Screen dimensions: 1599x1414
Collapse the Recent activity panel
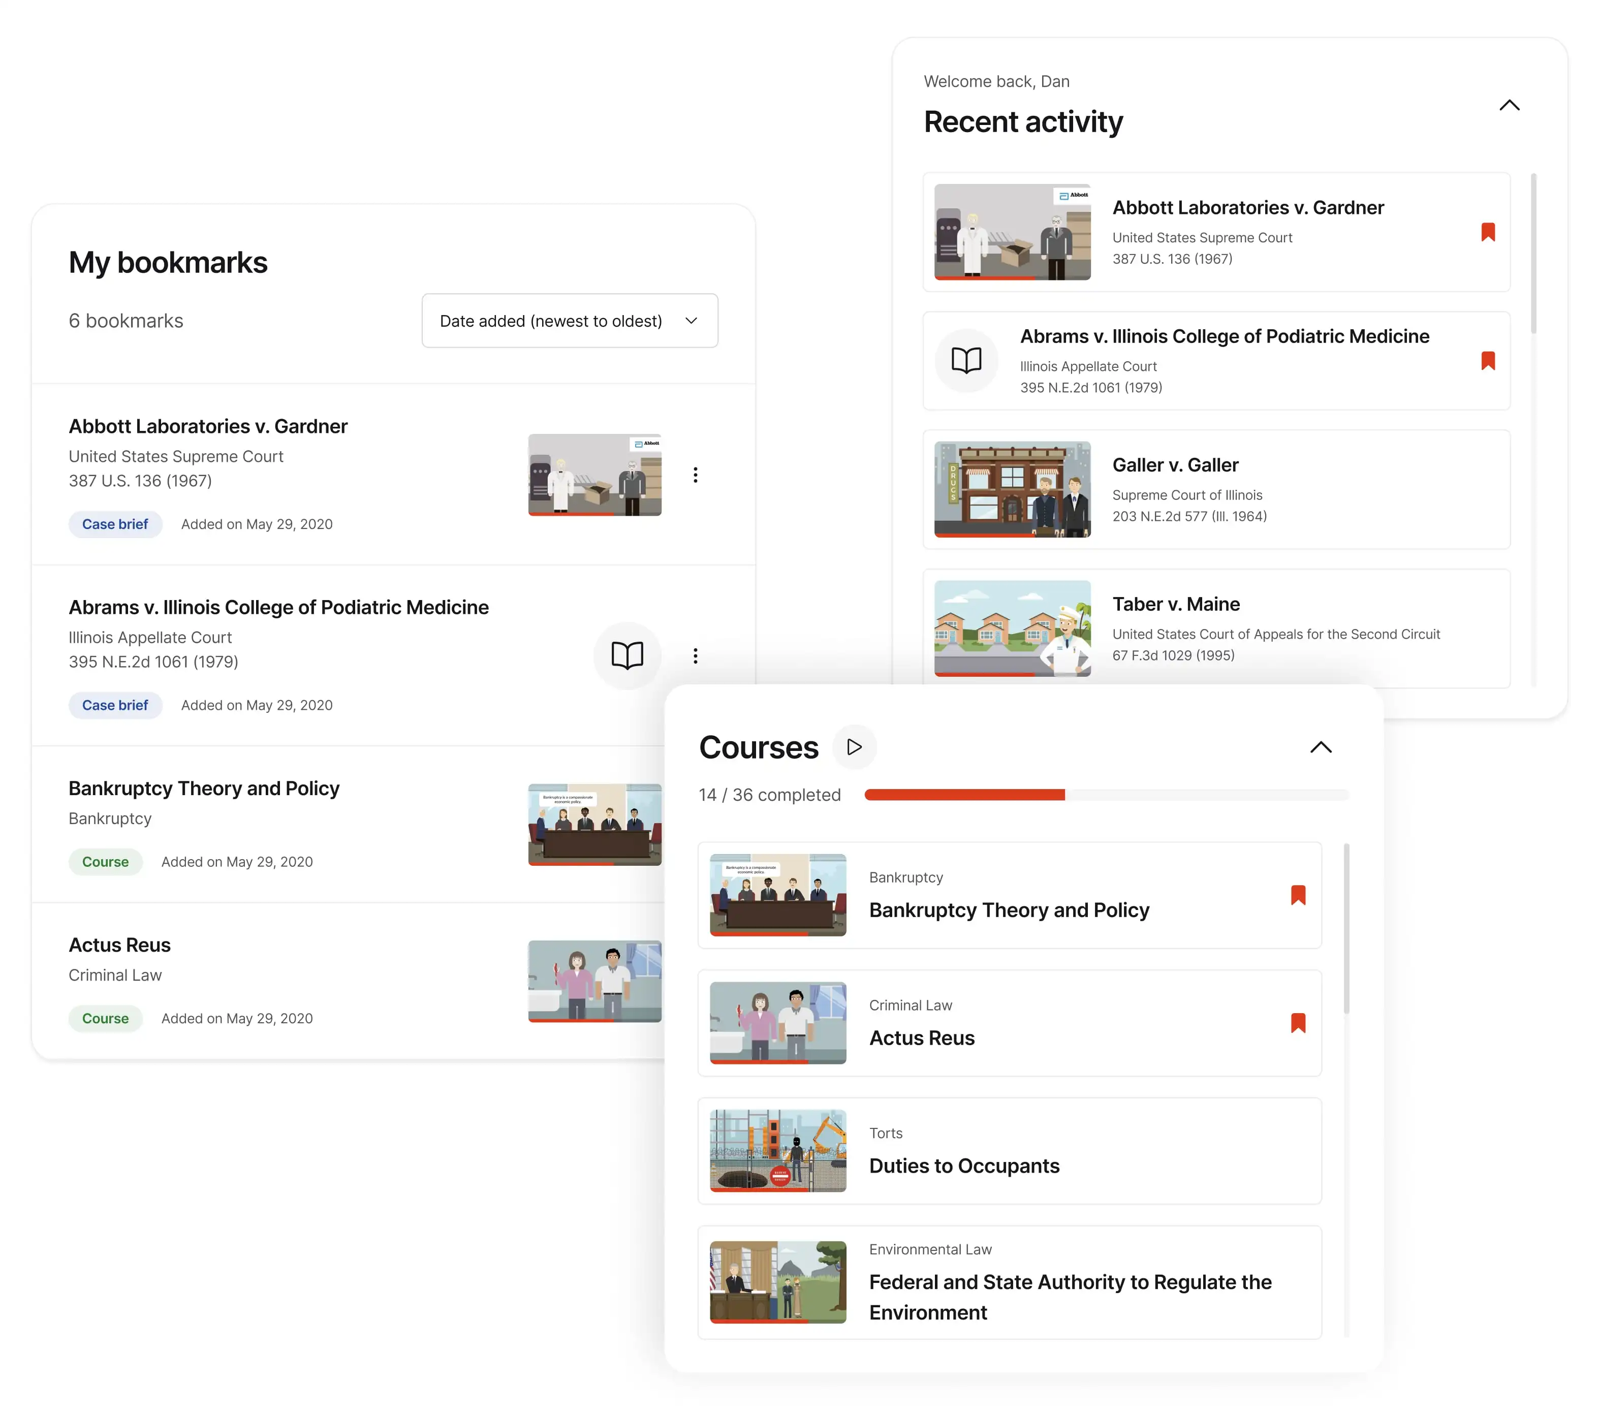pyautogui.click(x=1509, y=106)
